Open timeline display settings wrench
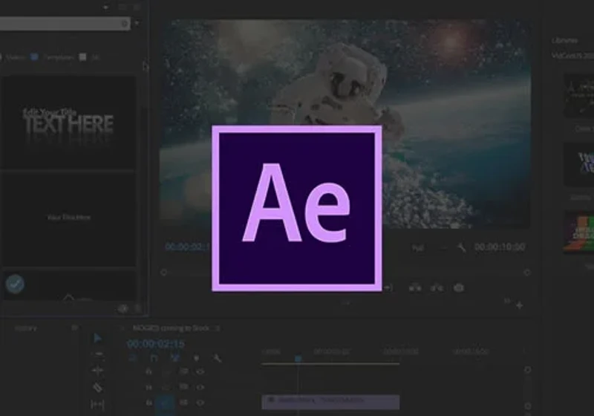Screen dimensions: 594x416 click(x=218, y=358)
